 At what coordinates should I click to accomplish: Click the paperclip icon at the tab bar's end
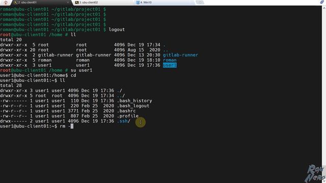click(322, 2)
